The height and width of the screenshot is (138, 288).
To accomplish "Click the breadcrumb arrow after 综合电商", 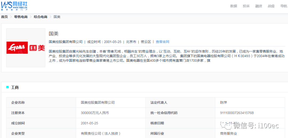I will click(50, 17).
